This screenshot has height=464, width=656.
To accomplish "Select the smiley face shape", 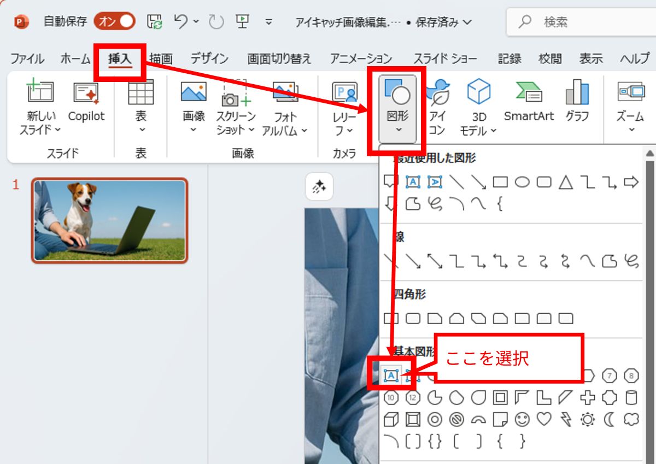I will (x=522, y=419).
